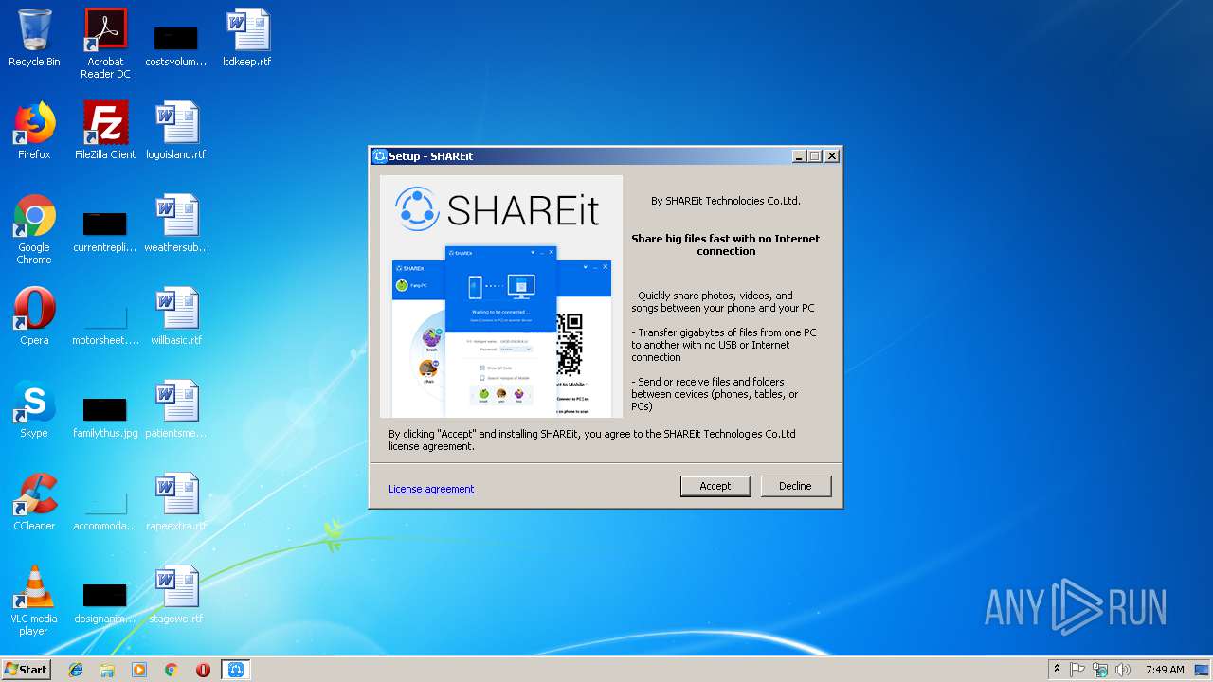Select logoisland.rtf document icon

(x=176, y=132)
